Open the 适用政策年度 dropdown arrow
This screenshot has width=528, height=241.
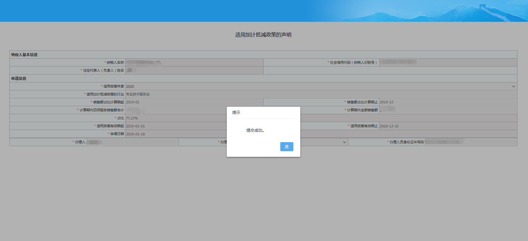coord(513,86)
